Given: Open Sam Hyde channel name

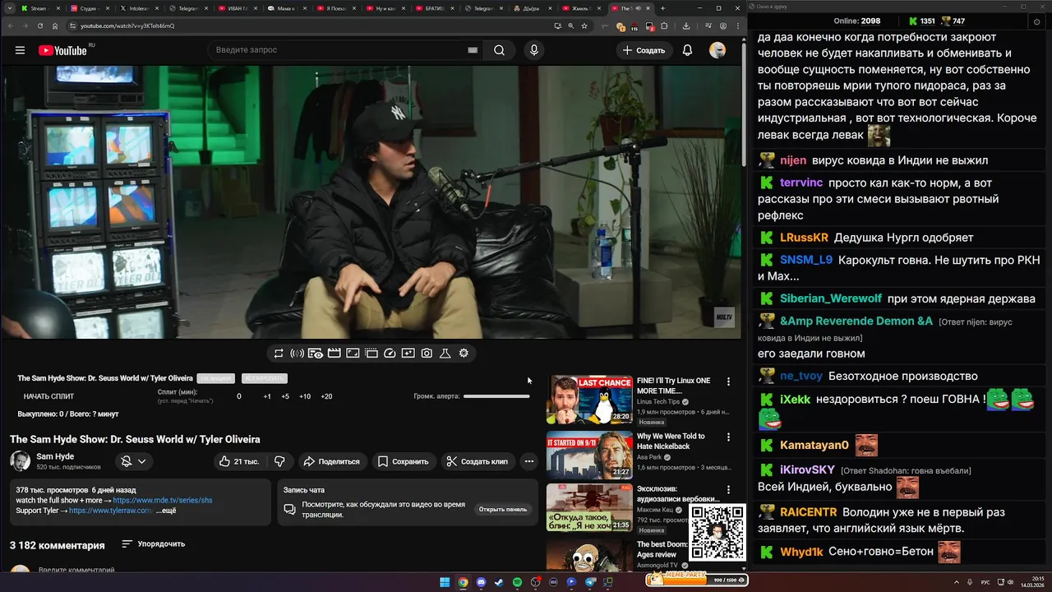Looking at the screenshot, I should pyautogui.click(x=55, y=456).
